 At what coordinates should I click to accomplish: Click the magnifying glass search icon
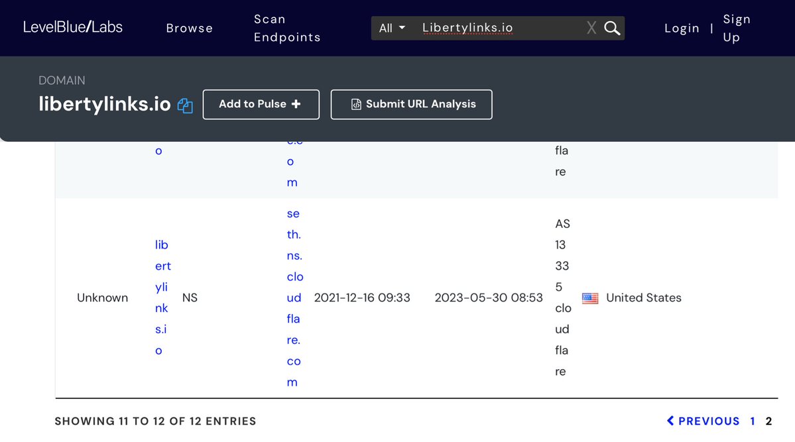pos(612,28)
